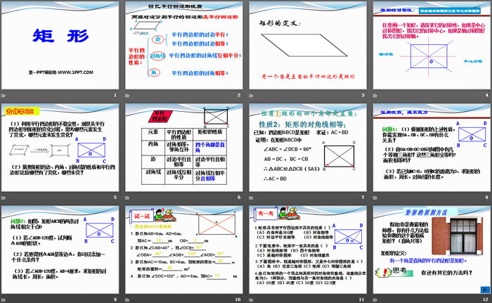Click the animation star icon under slide 8

(375, 198)
